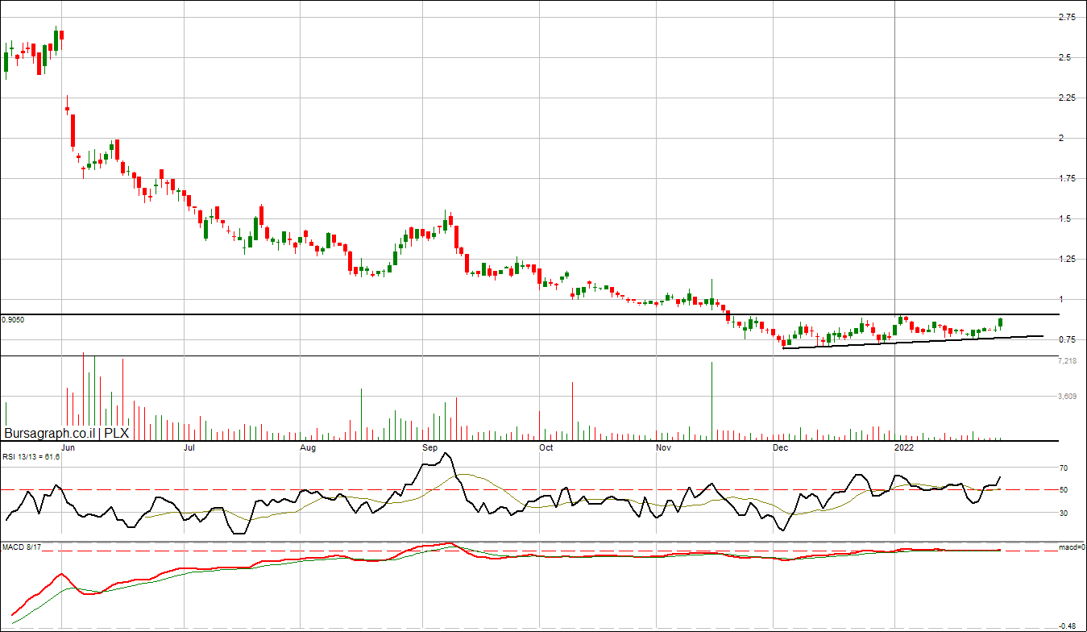Click the 3,609 volume scale label
1087x632 pixels.
coord(1066,396)
